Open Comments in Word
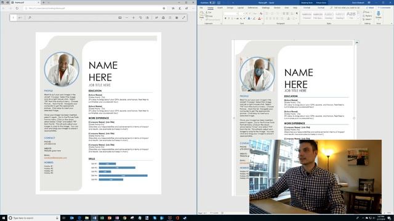The width and height of the screenshot is (394, 221). [384, 8]
